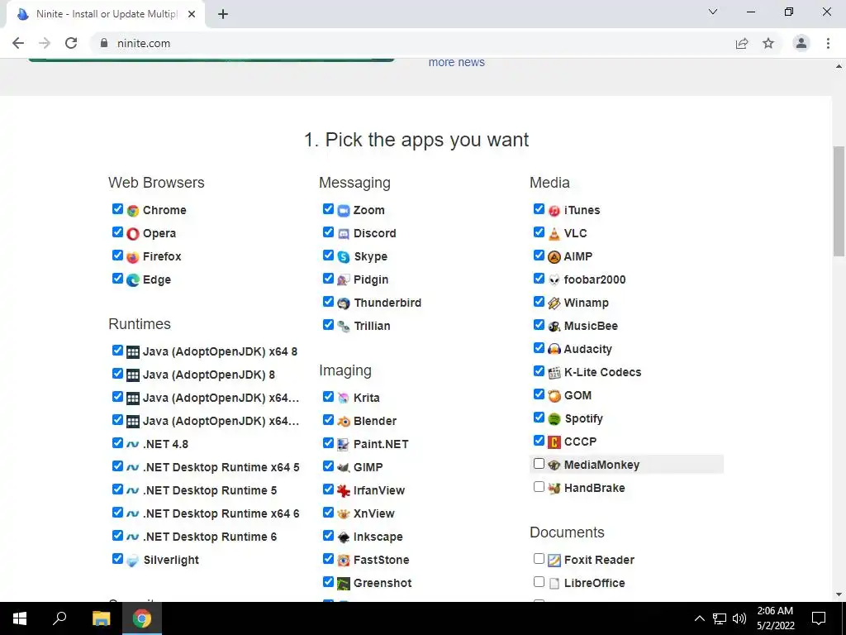846x635 pixels.
Task: Select the Ninite browser tab
Action: click(107, 14)
